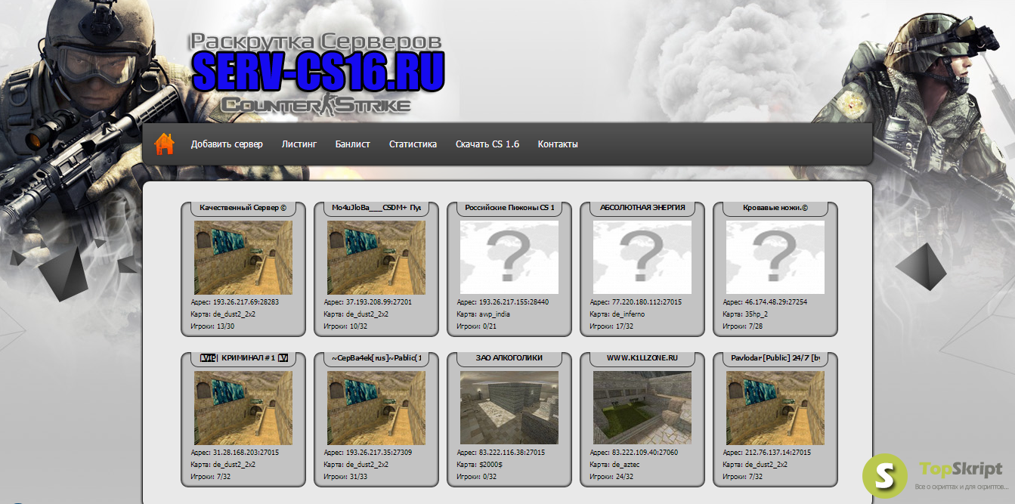Click player count 24/32
This screenshot has height=504, width=1015.
(x=626, y=477)
